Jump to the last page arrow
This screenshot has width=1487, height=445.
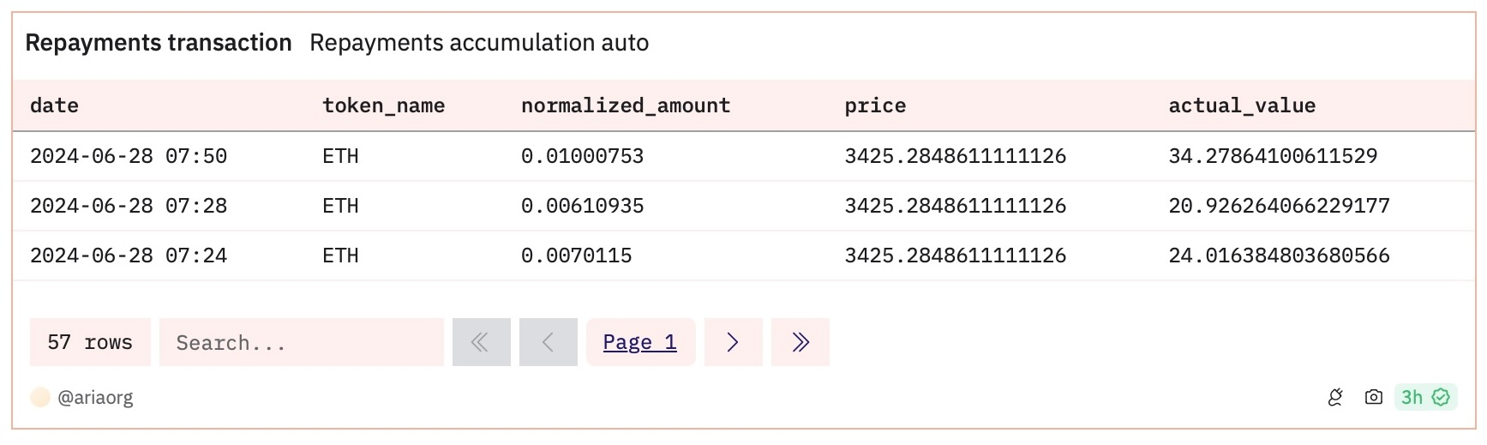[800, 343]
